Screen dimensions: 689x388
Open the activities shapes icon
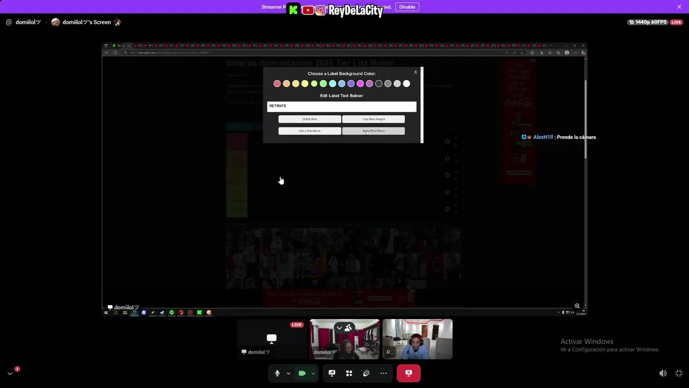tap(349, 373)
